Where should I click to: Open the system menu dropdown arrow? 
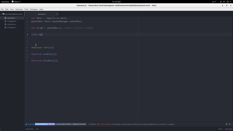[x=230, y=1]
